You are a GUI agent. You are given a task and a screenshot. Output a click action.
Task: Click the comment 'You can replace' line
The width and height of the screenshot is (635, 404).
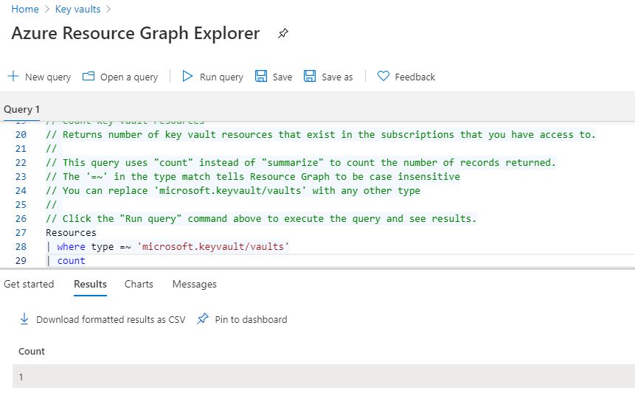pyautogui.click(x=233, y=191)
